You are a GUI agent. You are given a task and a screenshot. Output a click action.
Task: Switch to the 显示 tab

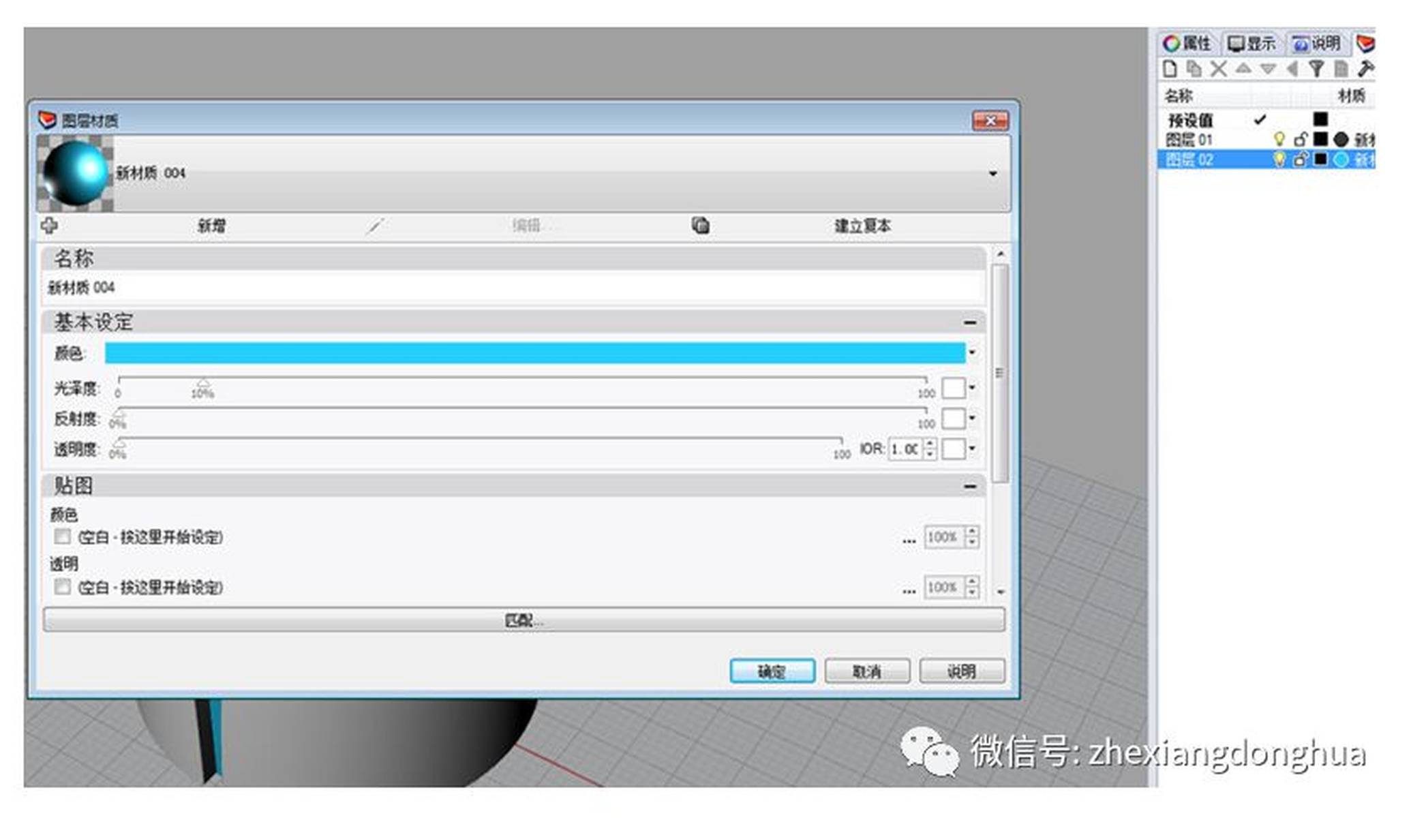[1251, 44]
